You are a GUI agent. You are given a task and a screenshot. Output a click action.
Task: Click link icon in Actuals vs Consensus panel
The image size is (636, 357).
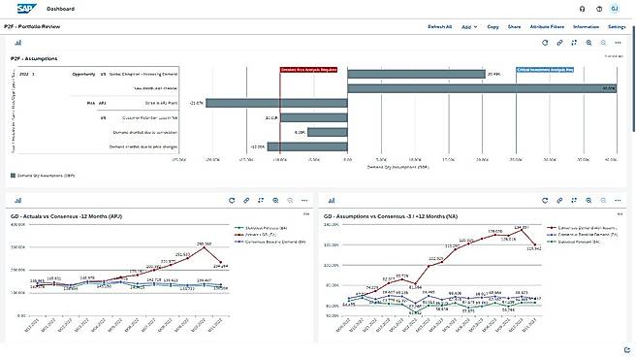(x=246, y=201)
